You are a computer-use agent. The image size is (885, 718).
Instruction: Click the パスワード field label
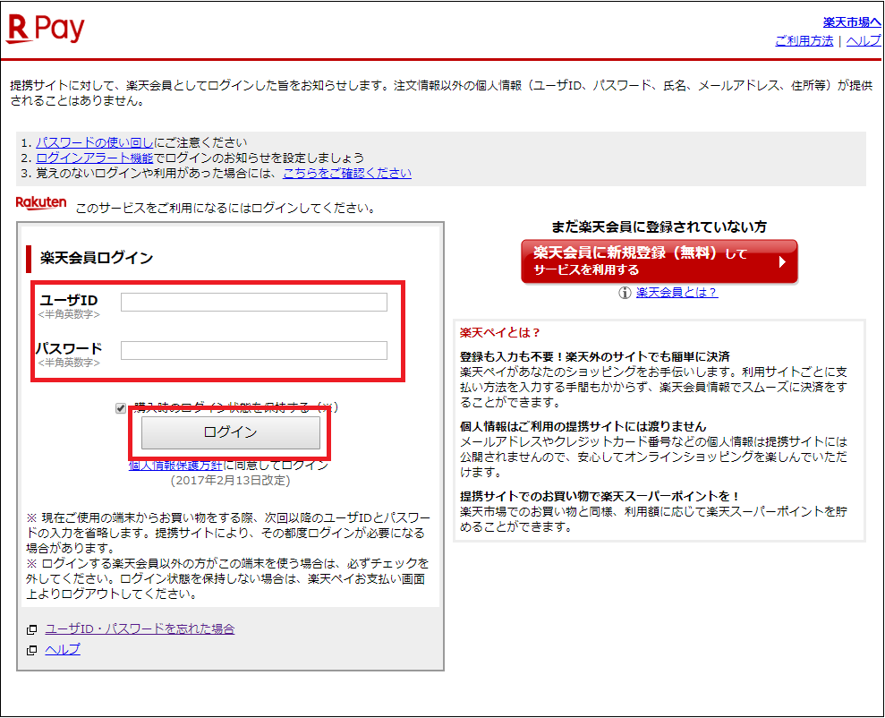[69, 348]
